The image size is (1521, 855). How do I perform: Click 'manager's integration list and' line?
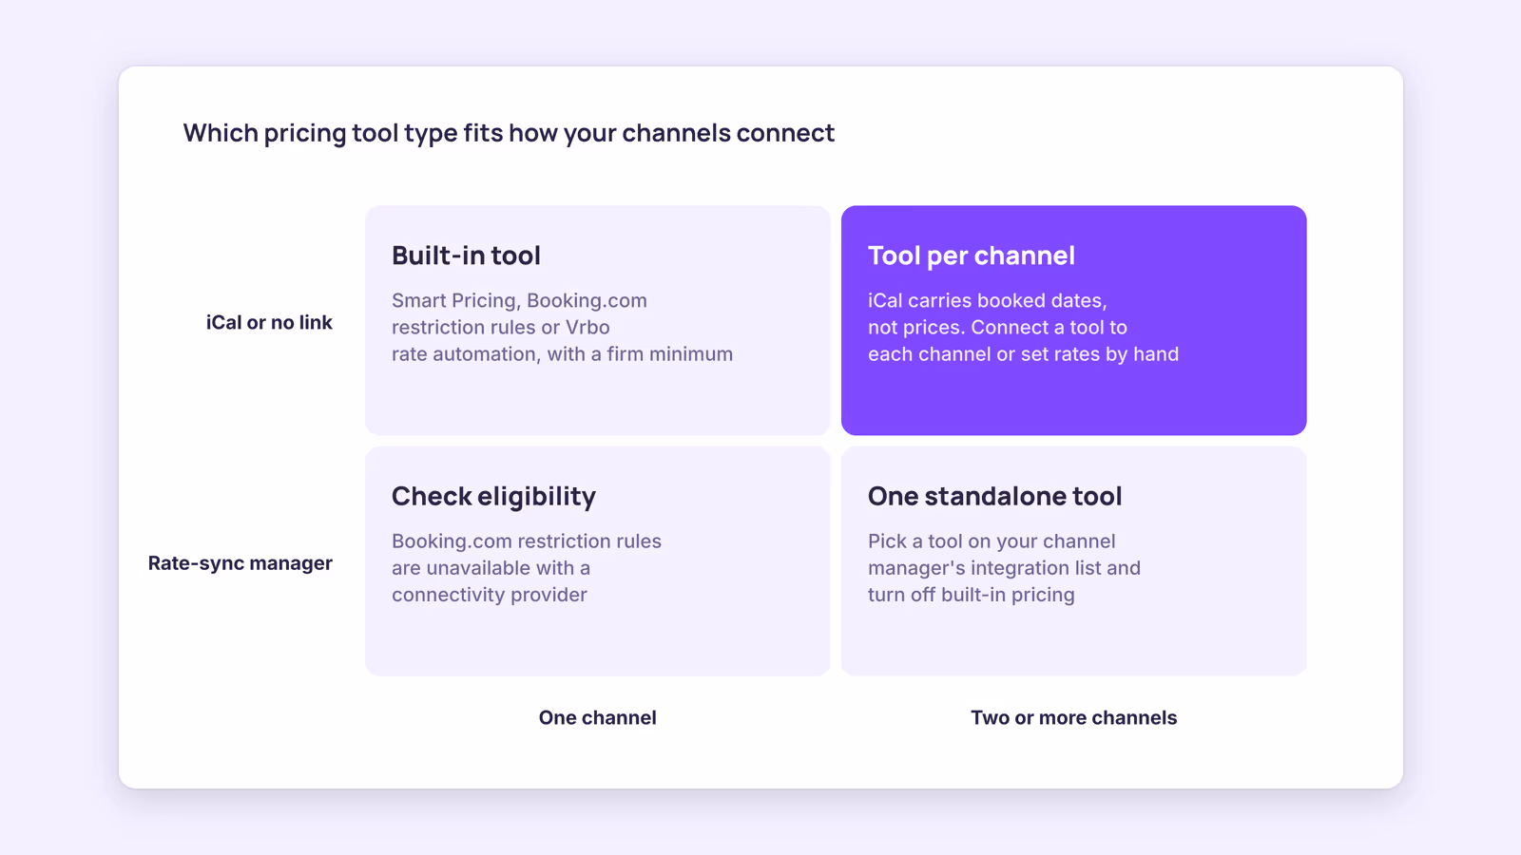[1004, 568]
